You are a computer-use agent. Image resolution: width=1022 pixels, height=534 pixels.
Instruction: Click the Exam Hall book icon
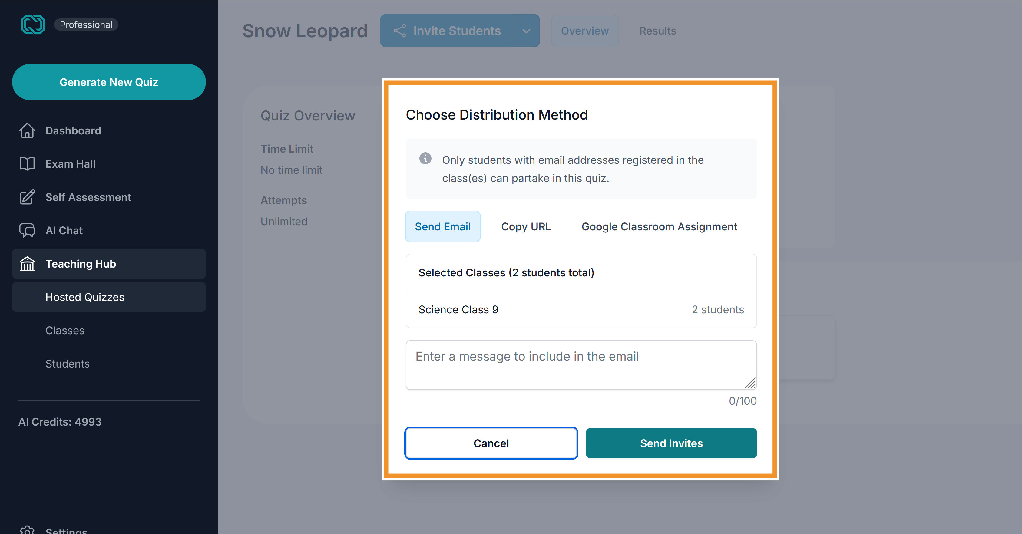point(27,164)
